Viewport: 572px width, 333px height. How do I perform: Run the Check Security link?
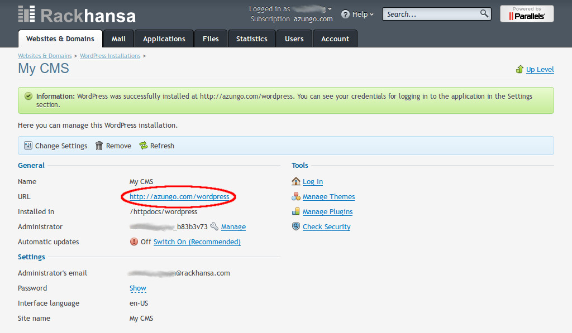[x=326, y=226]
